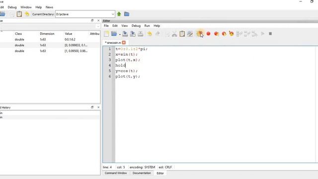
Task: Click the Quit Debug Mode stop icon
Action: [270, 34]
